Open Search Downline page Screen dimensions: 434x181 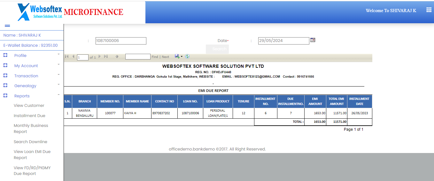(x=30, y=142)
